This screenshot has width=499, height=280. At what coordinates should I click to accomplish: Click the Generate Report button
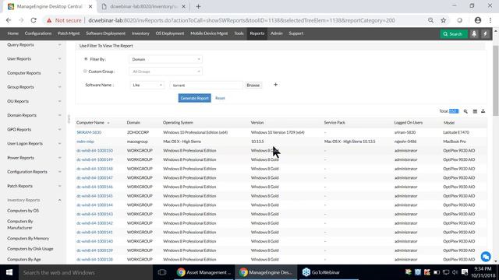click(194, 98)
